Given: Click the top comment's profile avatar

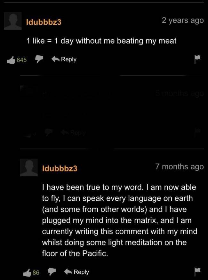Looking at the screenshot, I should tap(13, 22).
